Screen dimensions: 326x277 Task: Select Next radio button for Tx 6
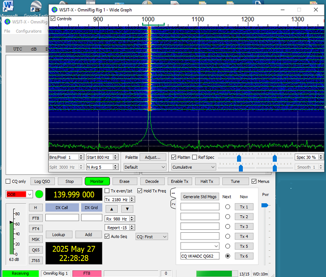(x=228, y=256)
